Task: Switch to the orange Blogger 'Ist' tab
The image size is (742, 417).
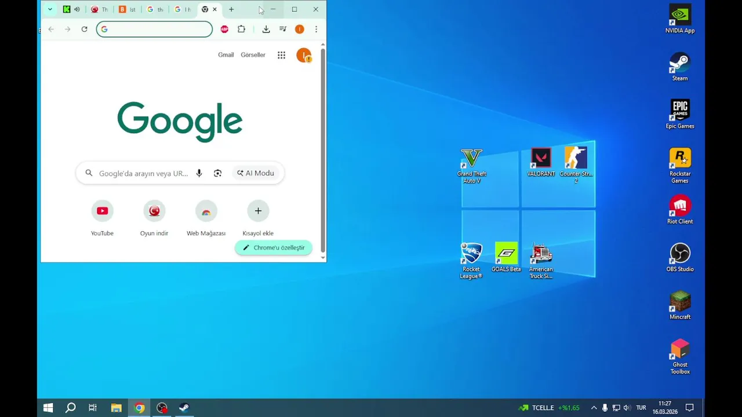Action: point(127,9)
